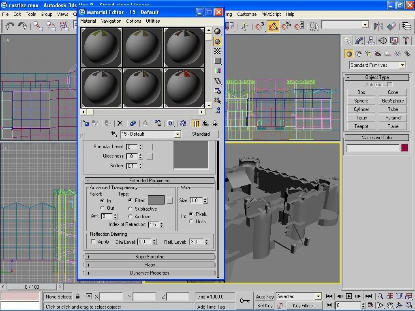415x311 pixels.
Task: Click the Pan View hand tool
Action: tap(390, 305)
